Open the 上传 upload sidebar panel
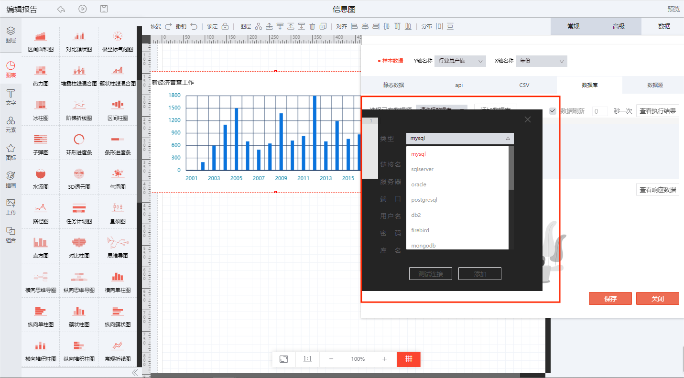This screenshot has height=378, width=684. coord(11,207)
